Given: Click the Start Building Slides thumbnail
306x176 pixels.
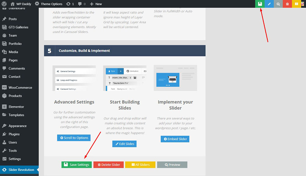Looking at the screenshot, I should 125,78.
